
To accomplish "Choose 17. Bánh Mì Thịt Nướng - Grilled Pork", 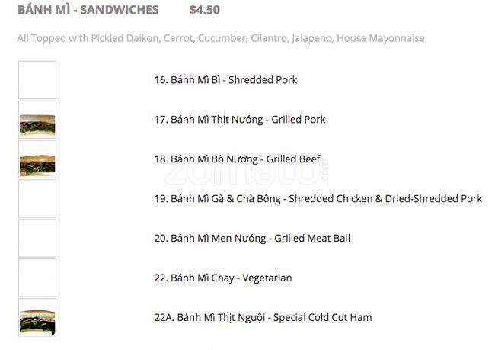I will point(239,120).
